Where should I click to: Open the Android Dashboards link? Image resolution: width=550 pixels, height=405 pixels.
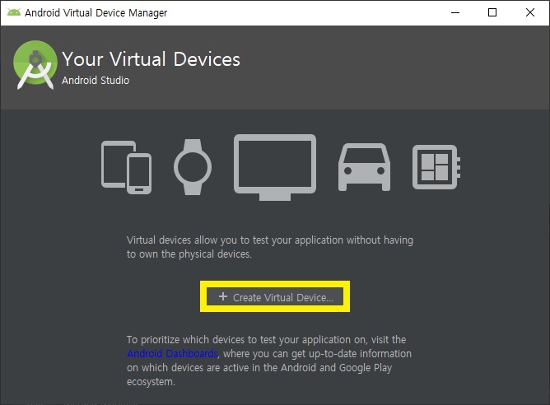(172, 353)
